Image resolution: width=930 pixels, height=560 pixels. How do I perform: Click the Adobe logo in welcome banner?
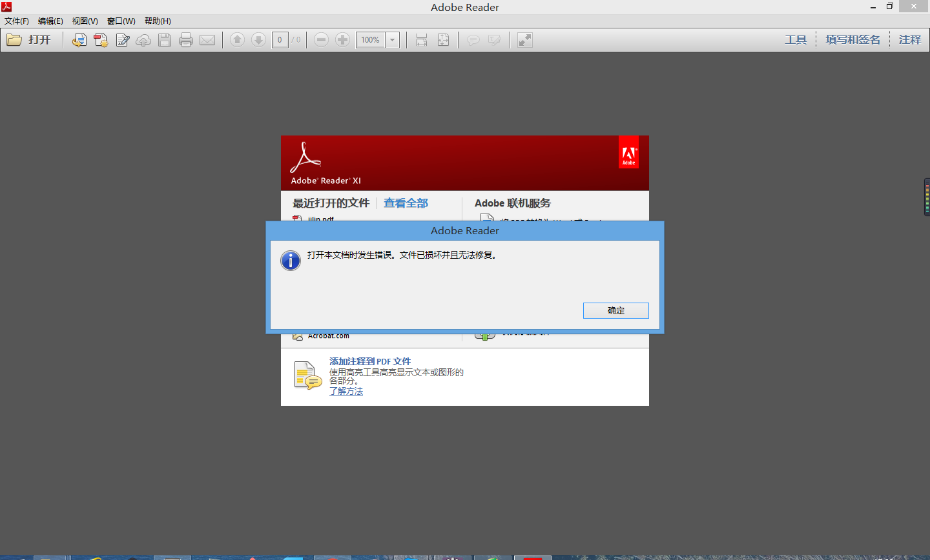[629, 152]
